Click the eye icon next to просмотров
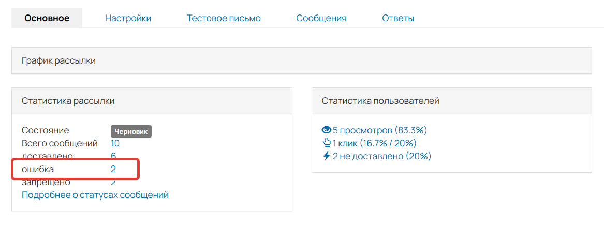Image resolution: width=604 pixels, height=228 pixels. tap(326, 130)
